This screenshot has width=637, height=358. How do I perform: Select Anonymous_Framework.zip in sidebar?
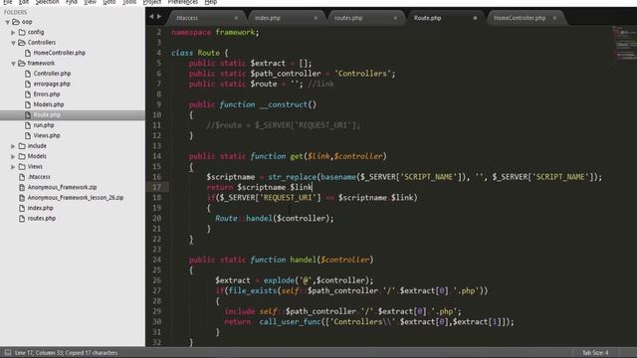pos(62,187)
